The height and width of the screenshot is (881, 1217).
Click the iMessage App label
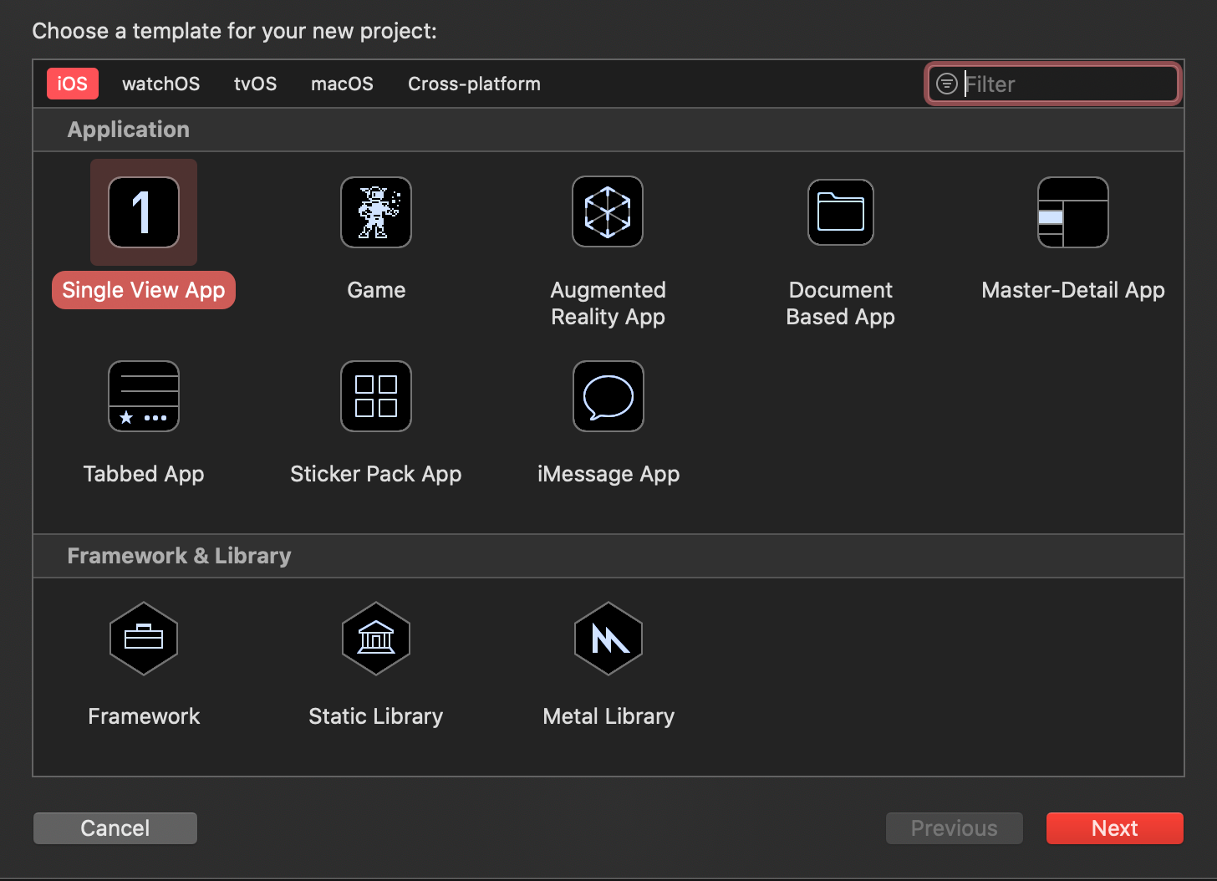[608, 474]
